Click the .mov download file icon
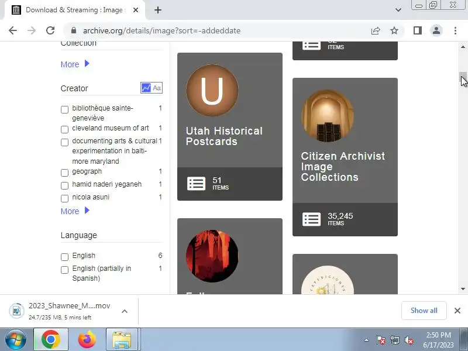Image resolution: width=468 pixels, height=351 pixels. 16,311
